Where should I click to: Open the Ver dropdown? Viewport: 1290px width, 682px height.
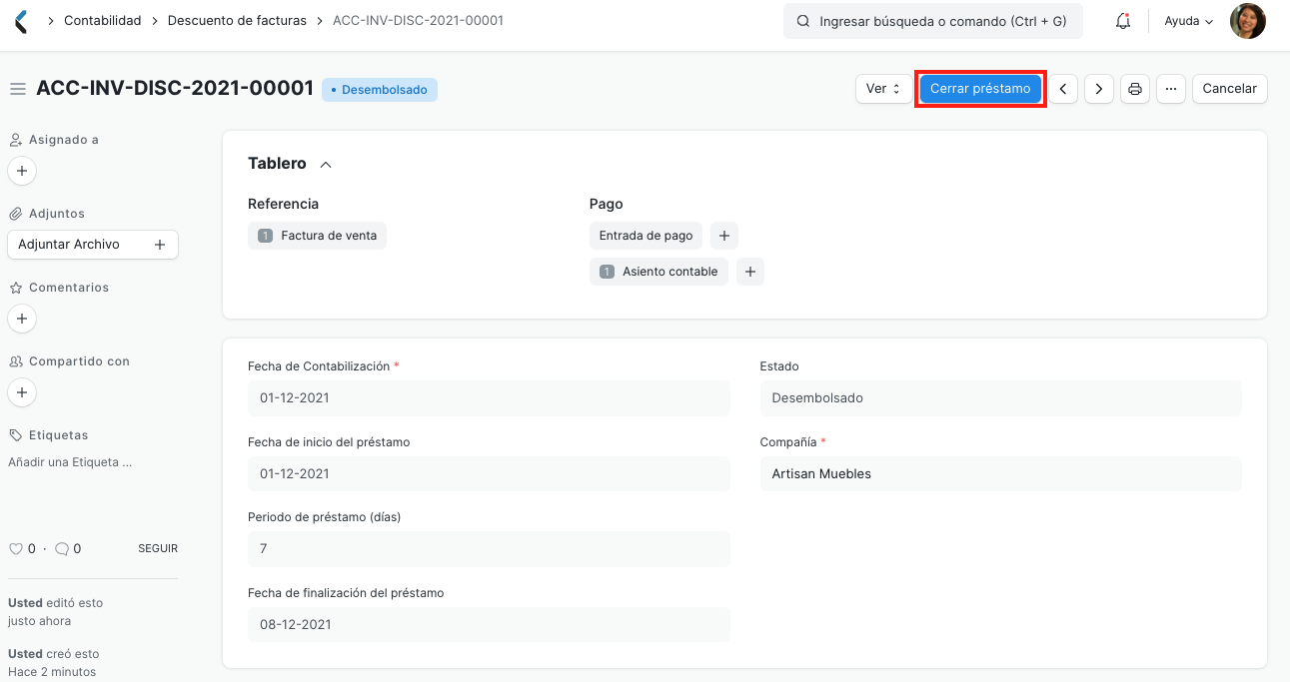coord(883,89)
